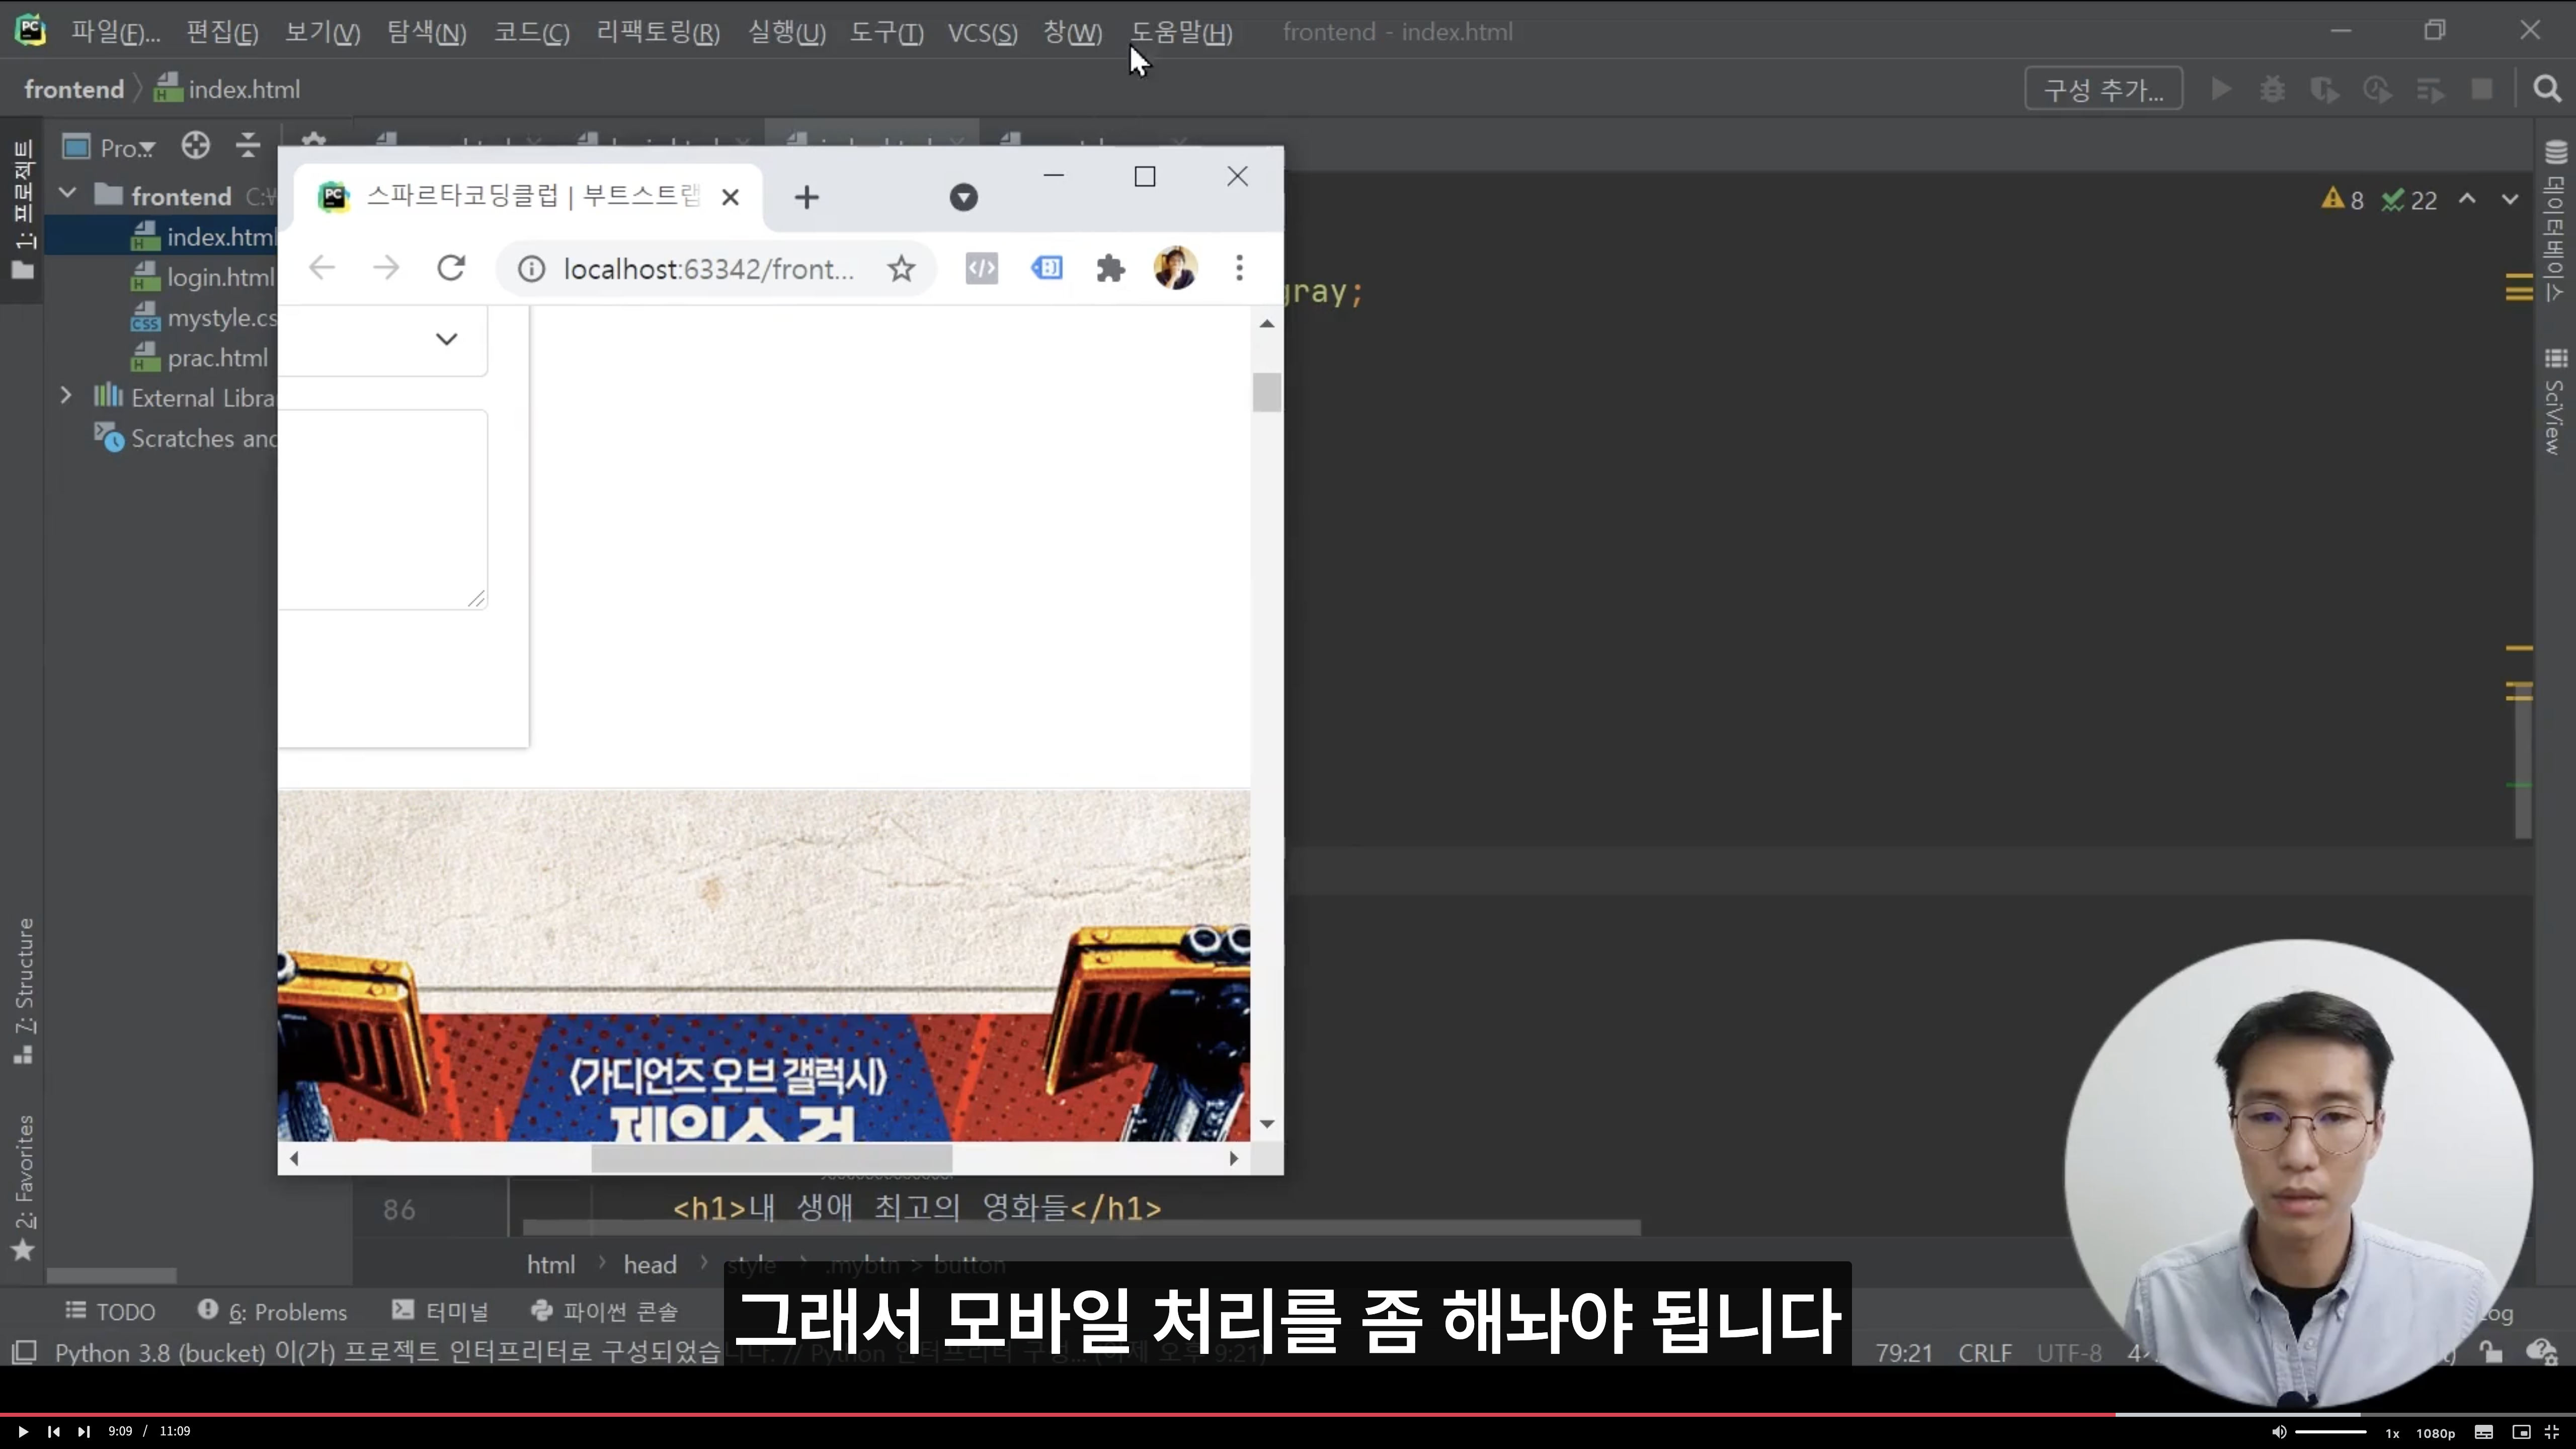This screenshot has width=2576, height=1449.
Task: Open the 도구(T) menu
Action: point(886,32)
